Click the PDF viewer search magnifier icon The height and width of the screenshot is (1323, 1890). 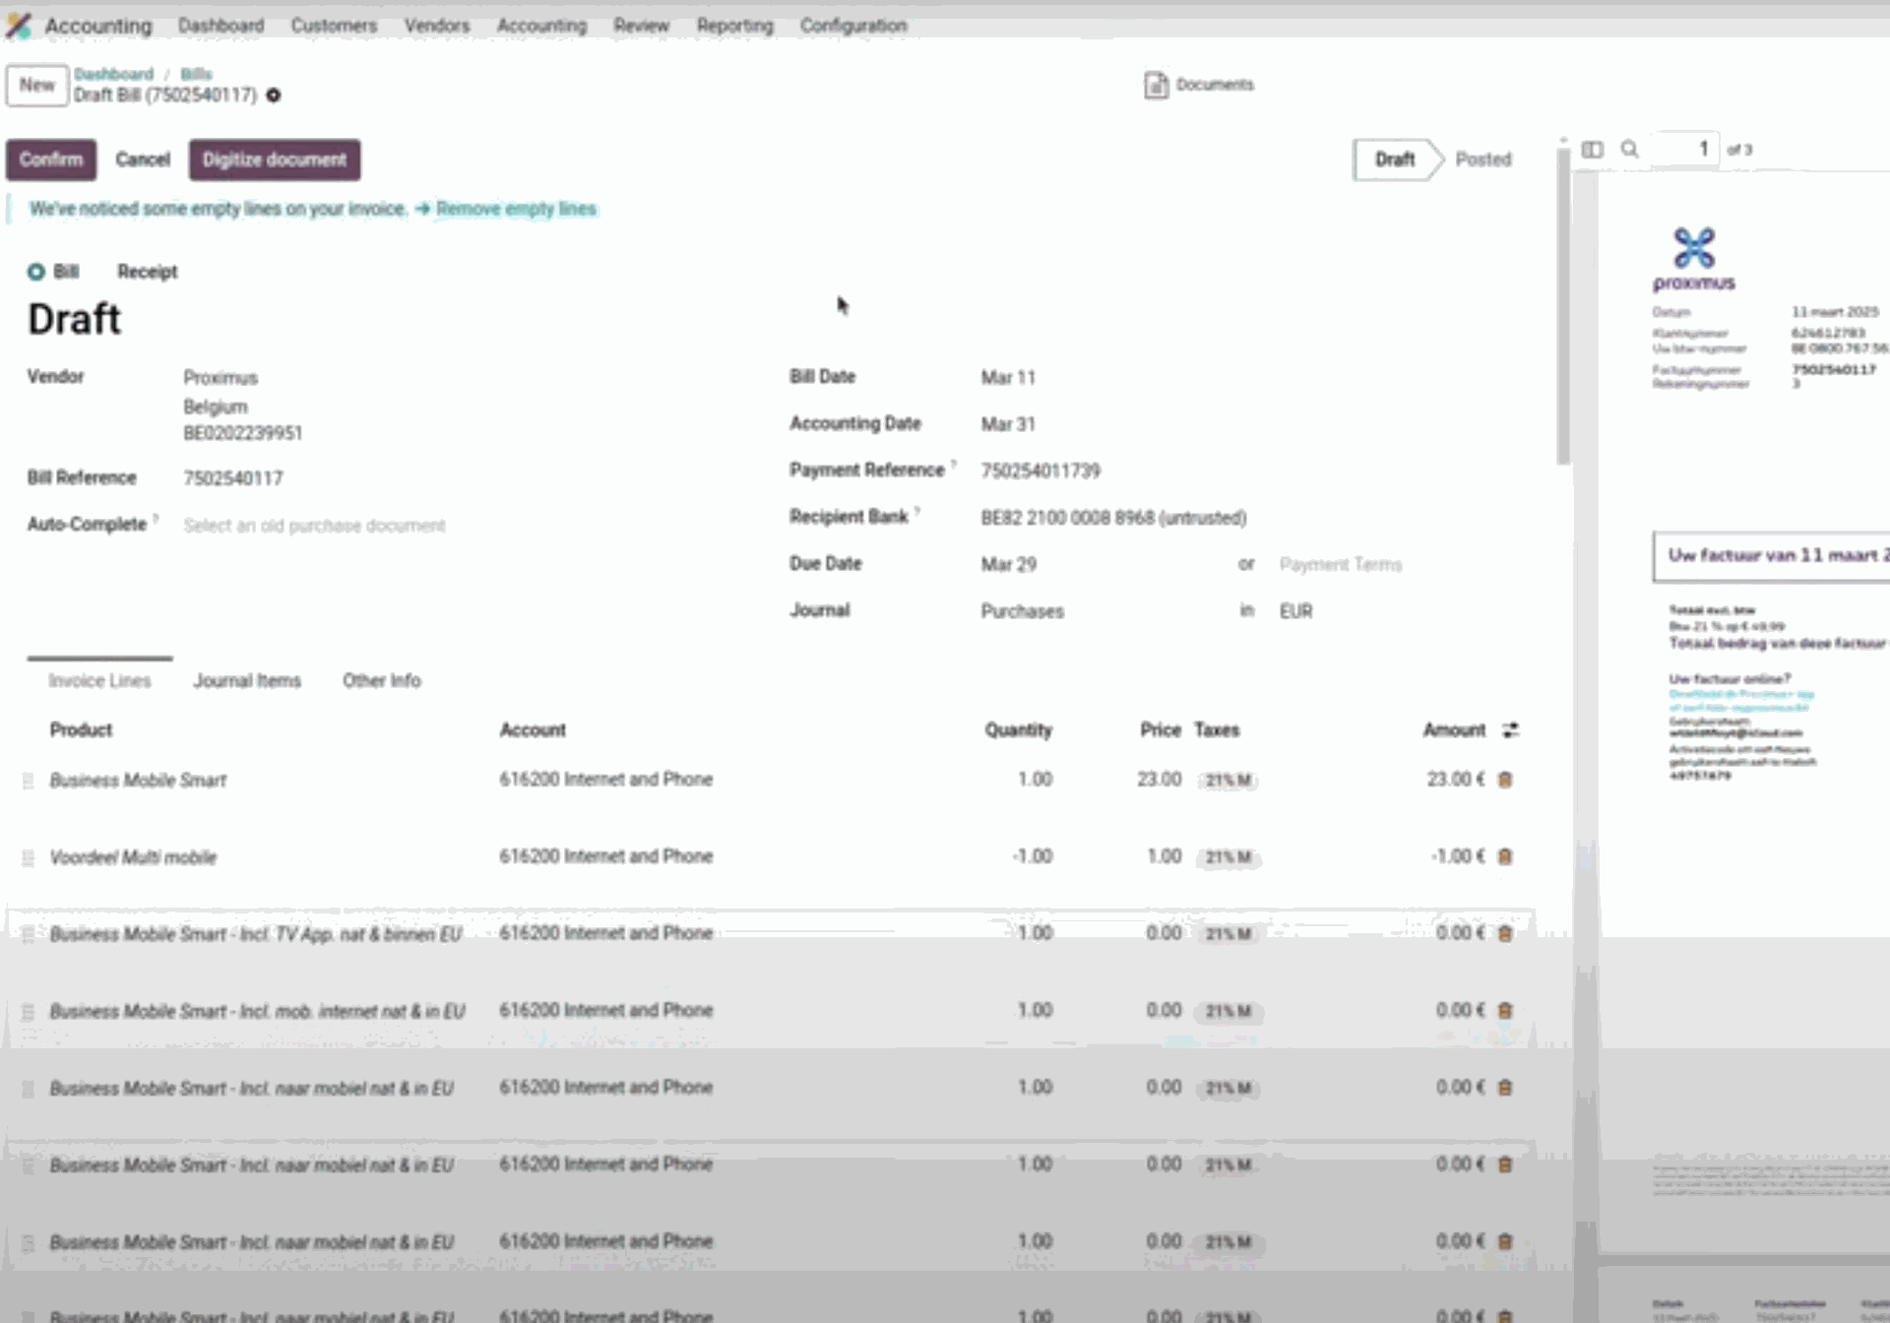coord(1630,150)
